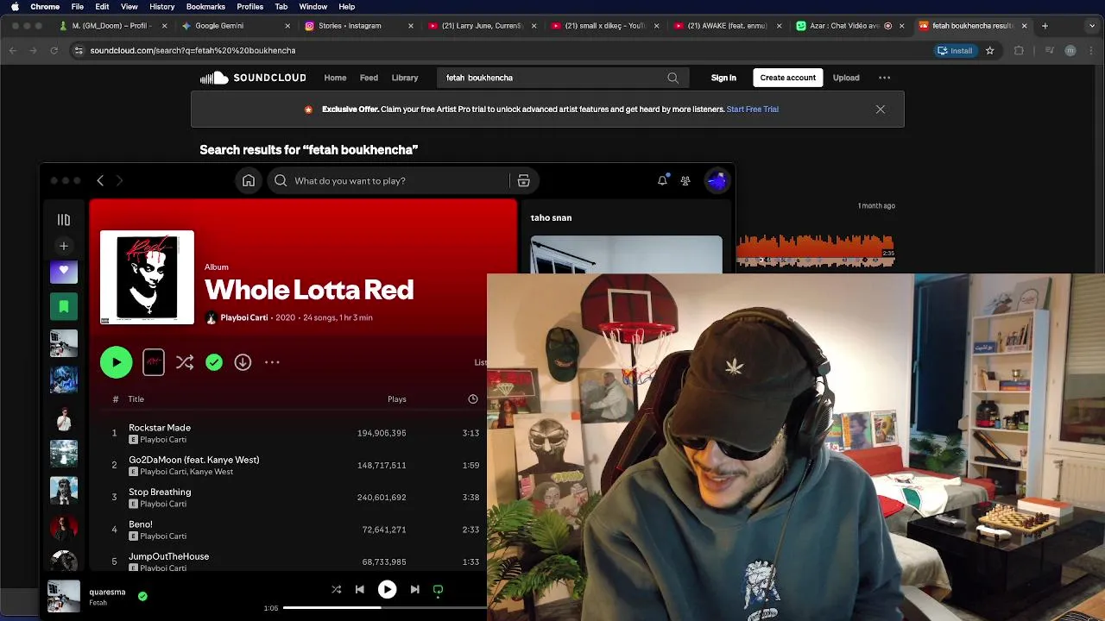Open Spotify Home via the house icon

pyautogui.click(x=249, y=181)
